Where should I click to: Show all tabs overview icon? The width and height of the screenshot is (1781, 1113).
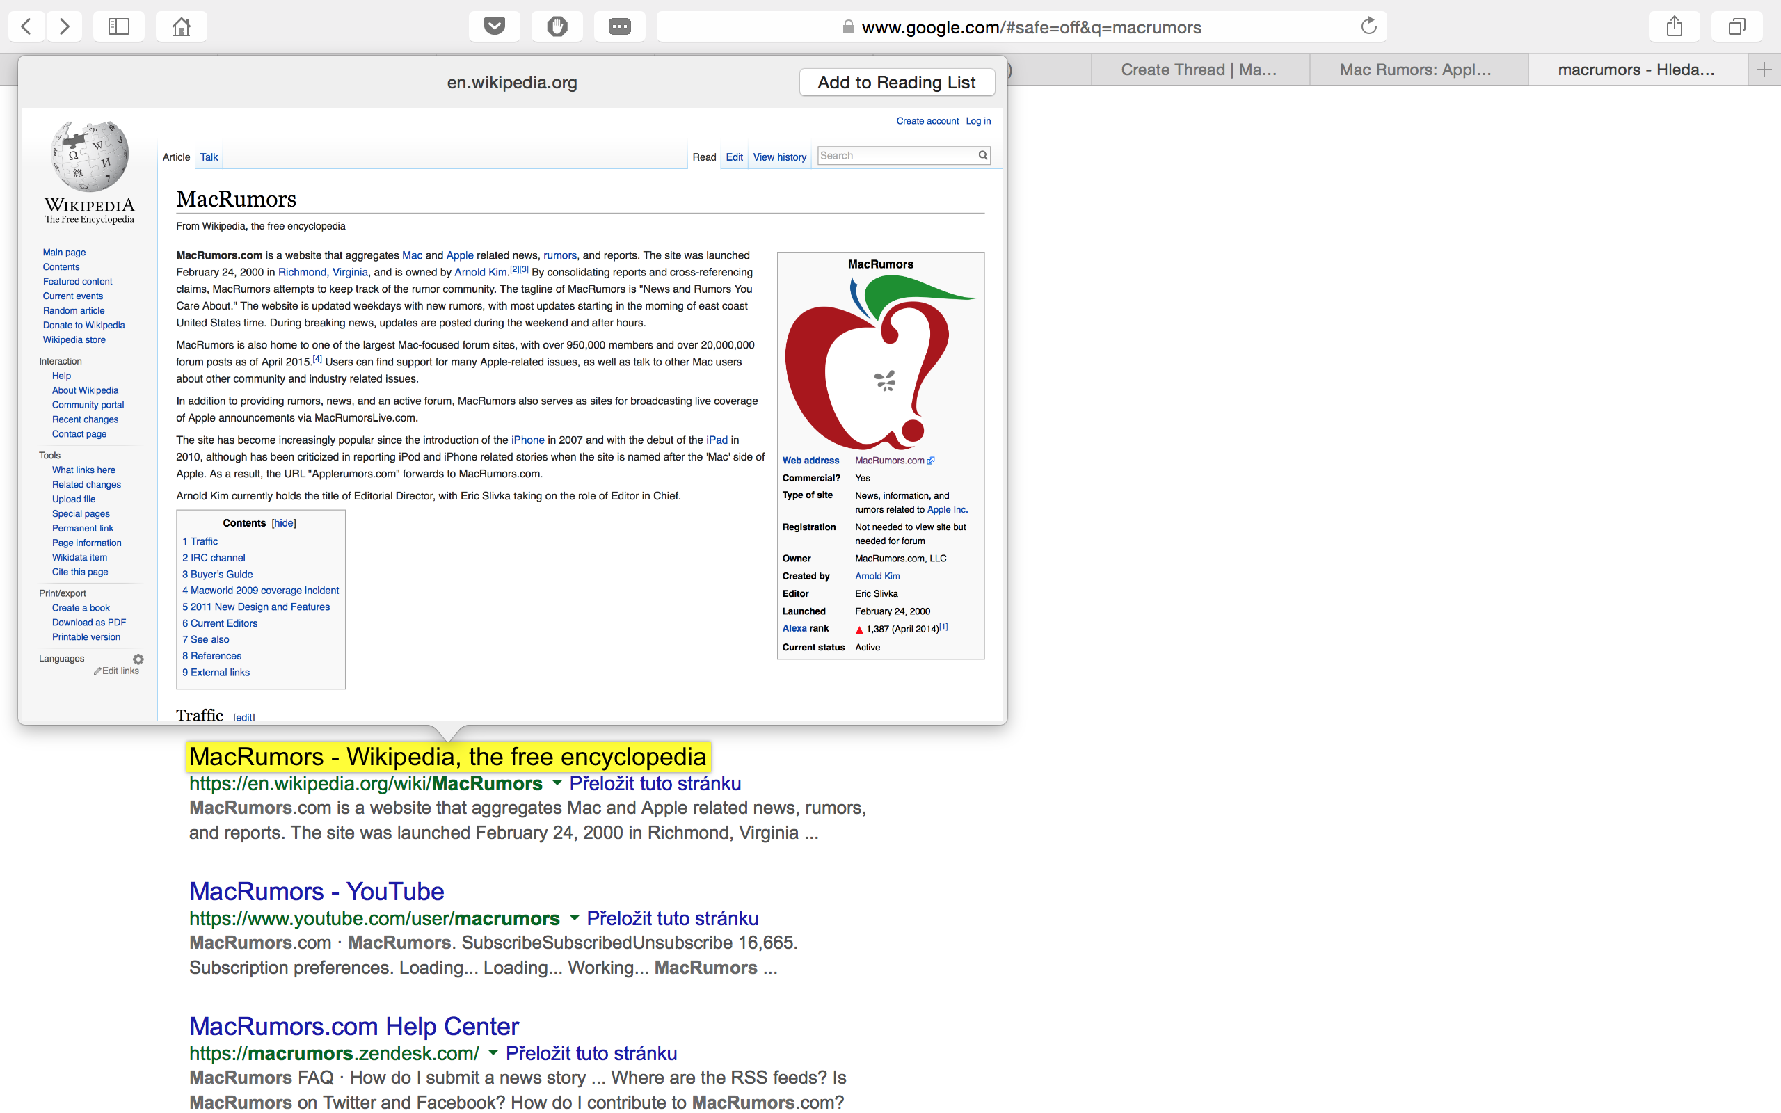coord(1737,26)
